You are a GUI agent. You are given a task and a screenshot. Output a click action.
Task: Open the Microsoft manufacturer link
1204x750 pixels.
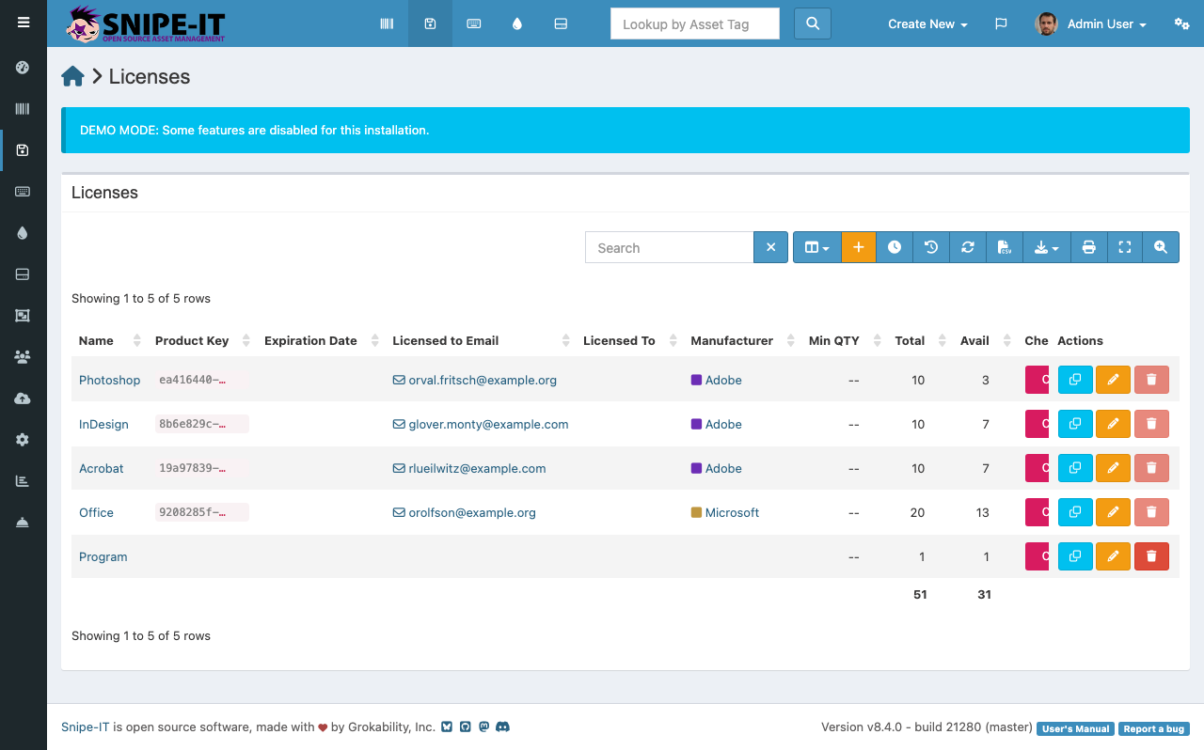pyautogui.click(x=732, y=512)
